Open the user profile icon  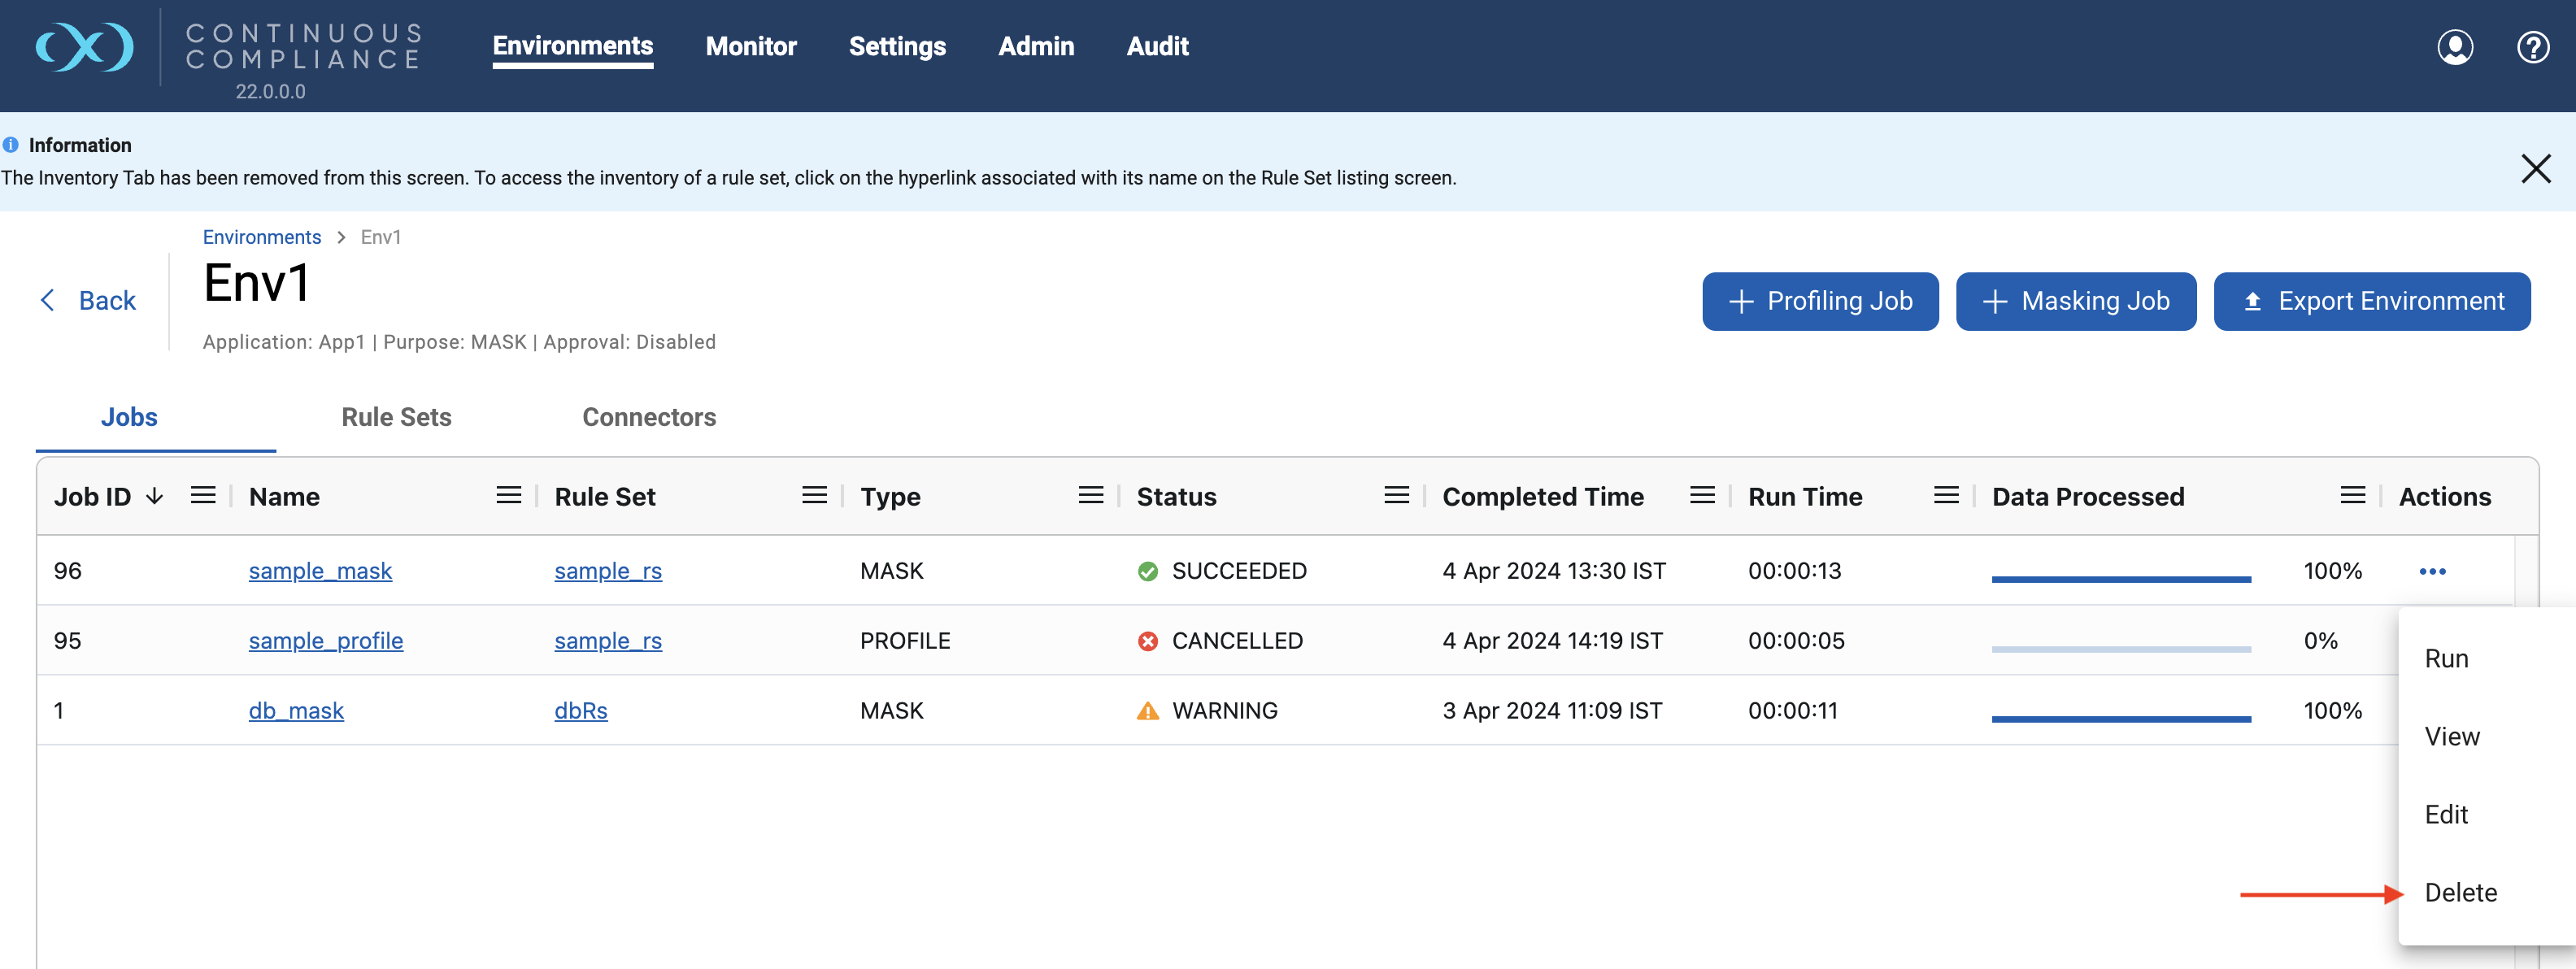pos(2454,47)
